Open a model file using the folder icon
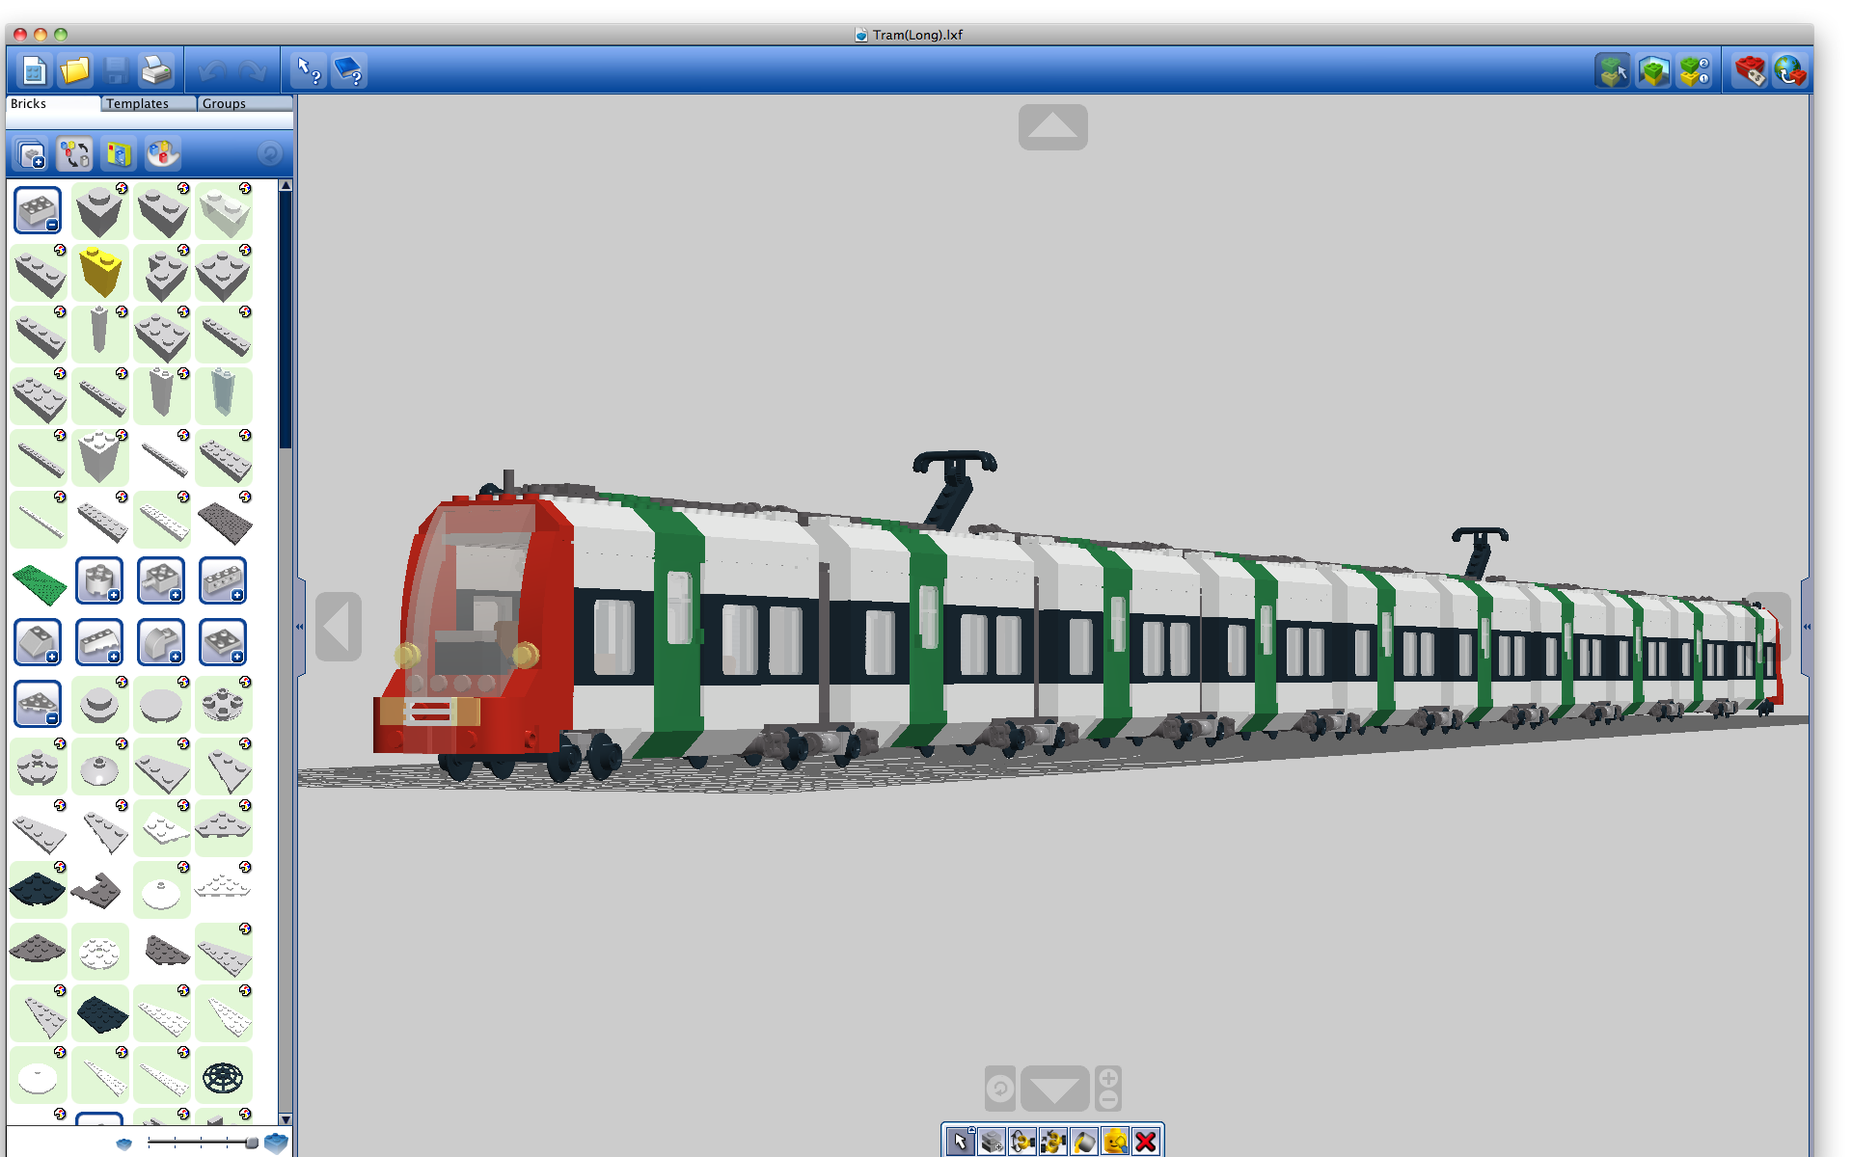Image resolution: width=1852 pixels, height=1157 pixels. 74,70
